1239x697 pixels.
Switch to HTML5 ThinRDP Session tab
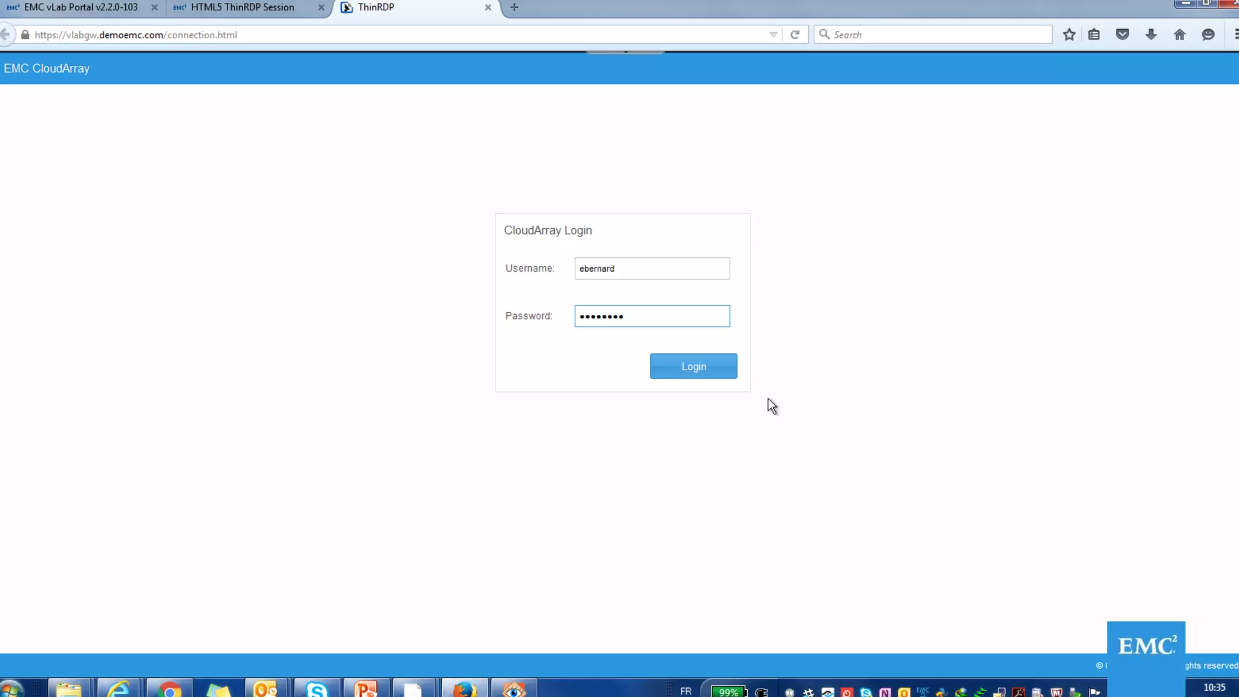coord(242,7)
